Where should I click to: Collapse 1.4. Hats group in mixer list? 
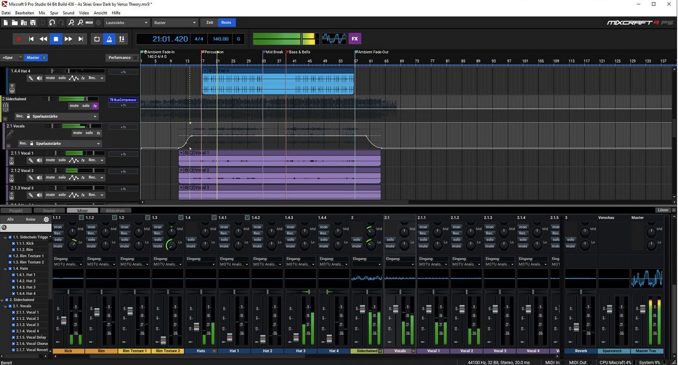[x=5, y=269]
